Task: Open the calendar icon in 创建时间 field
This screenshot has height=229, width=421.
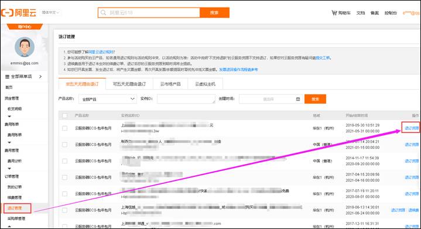Action: point(298,99)
